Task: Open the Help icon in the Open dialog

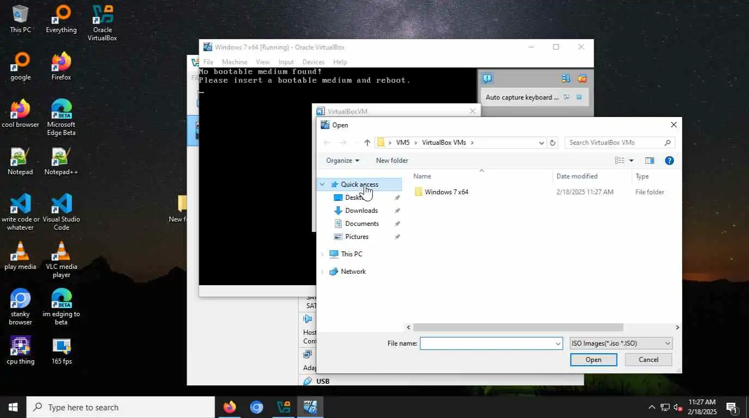Action: pos(670,161)
